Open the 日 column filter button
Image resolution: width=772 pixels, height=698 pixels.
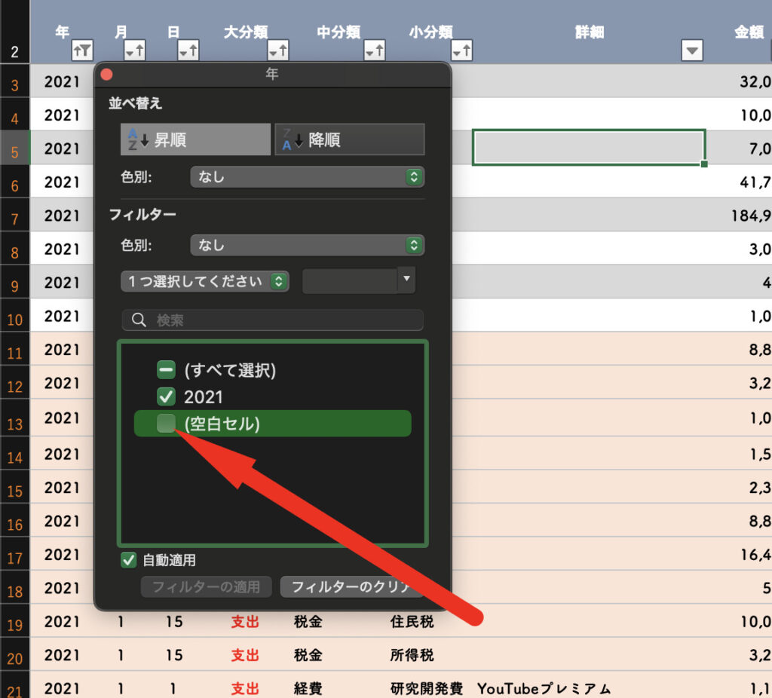coord(188,51)
